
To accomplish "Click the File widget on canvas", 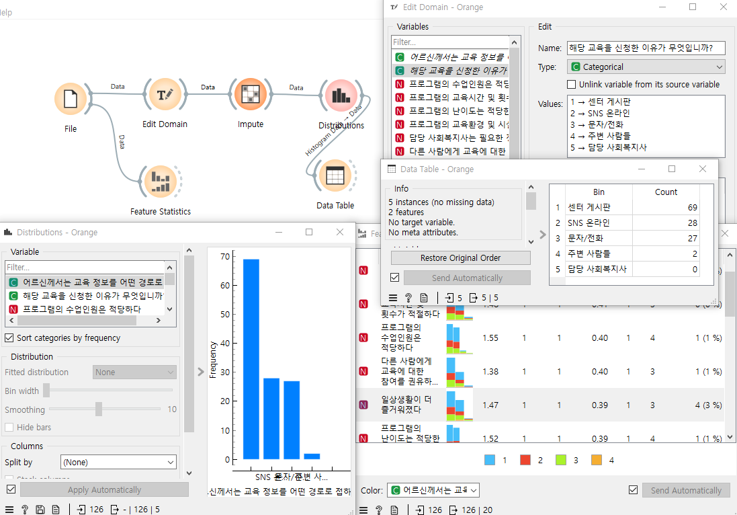I will [71, 99].
